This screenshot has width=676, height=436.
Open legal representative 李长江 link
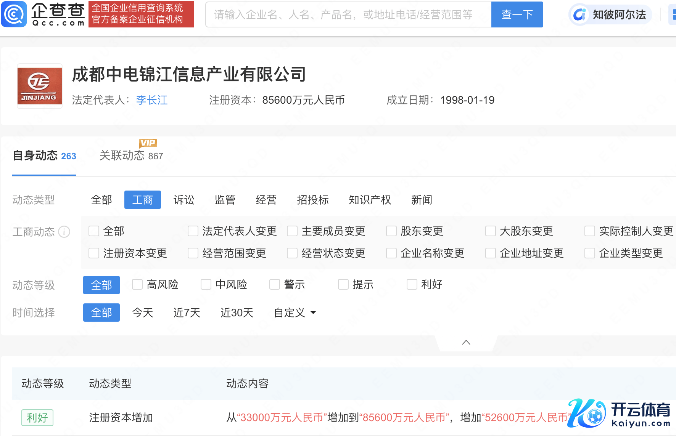[x=152, y=100]
